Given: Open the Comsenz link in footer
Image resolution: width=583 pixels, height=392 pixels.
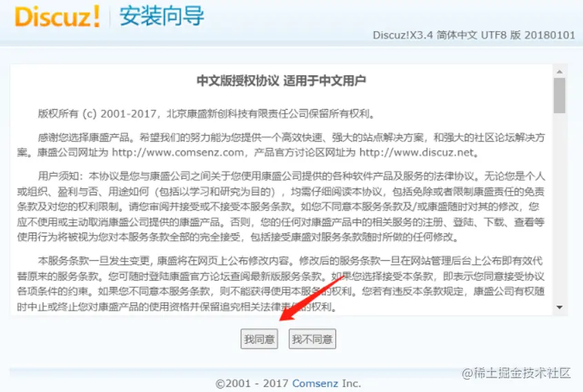Looking at the screenshot, I should click(x=316, y=383).
